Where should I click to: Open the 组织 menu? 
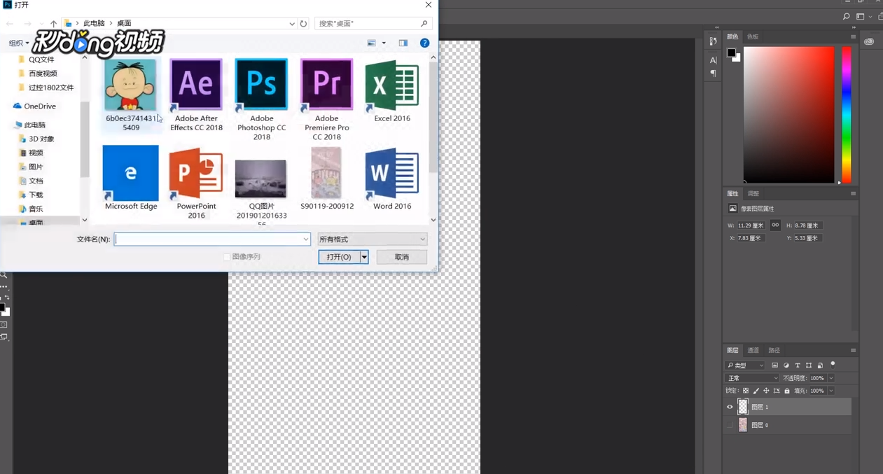[19, 43]
